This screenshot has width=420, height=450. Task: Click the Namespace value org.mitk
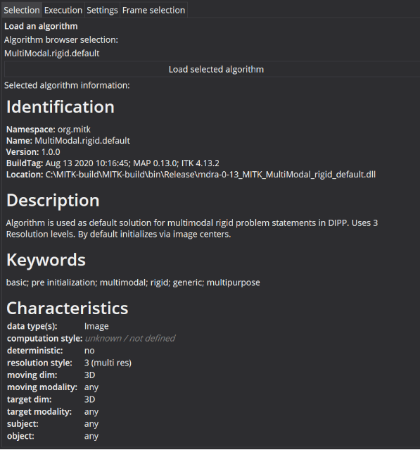[x=74, y=130]
